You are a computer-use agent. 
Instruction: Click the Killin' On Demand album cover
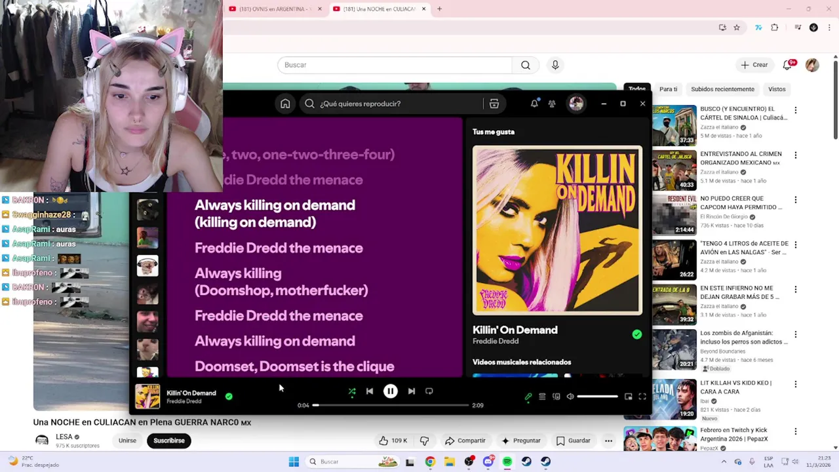(557, 230)
